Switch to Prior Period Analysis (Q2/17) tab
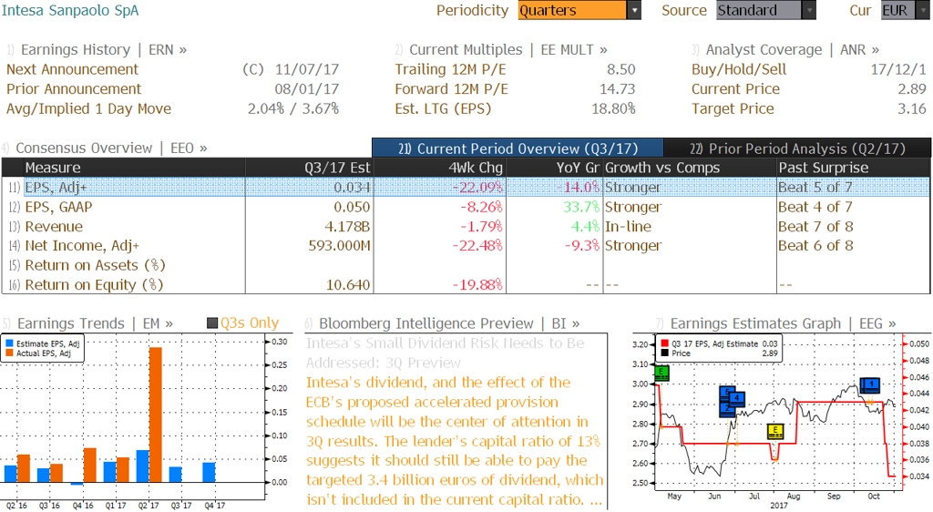The image size is (933, 512). coord(797,148)
